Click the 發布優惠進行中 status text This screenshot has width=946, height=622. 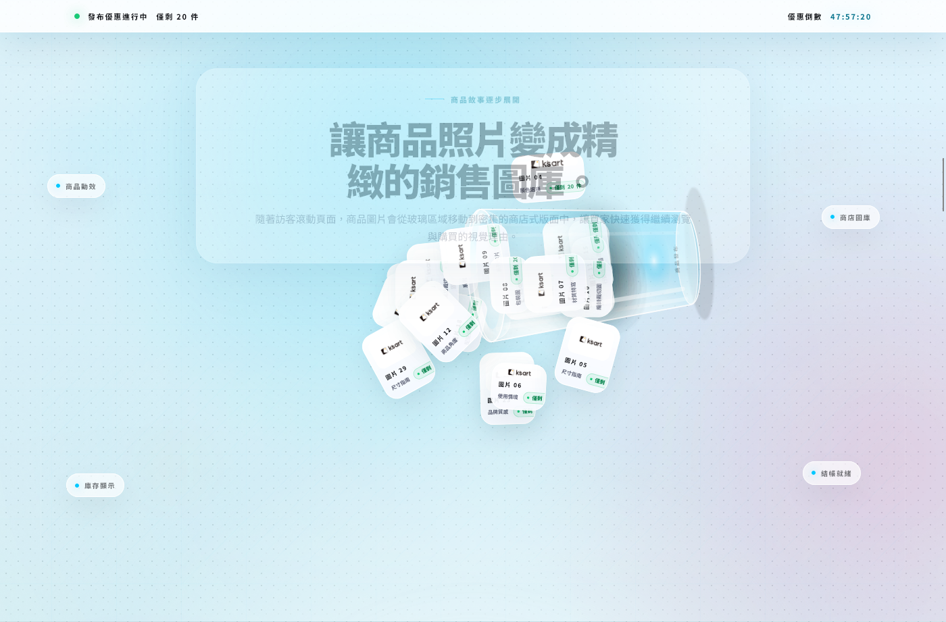[x=118, y=17]
